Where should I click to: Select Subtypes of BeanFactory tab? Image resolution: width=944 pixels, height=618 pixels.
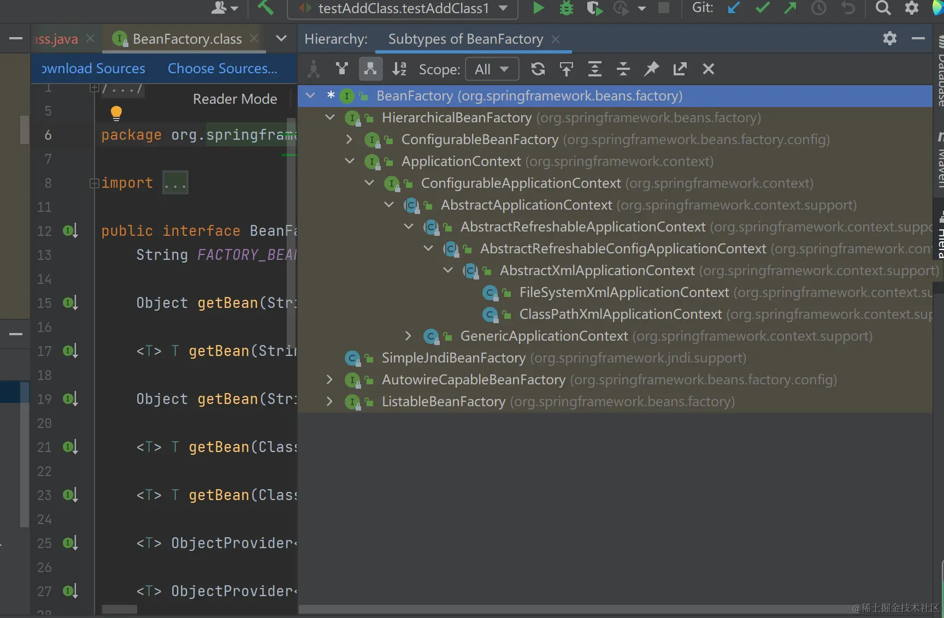coord(465,39)
